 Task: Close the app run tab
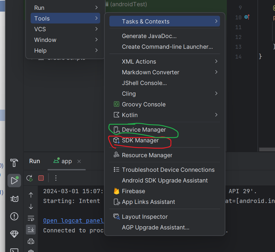click(x=79, y=161)
